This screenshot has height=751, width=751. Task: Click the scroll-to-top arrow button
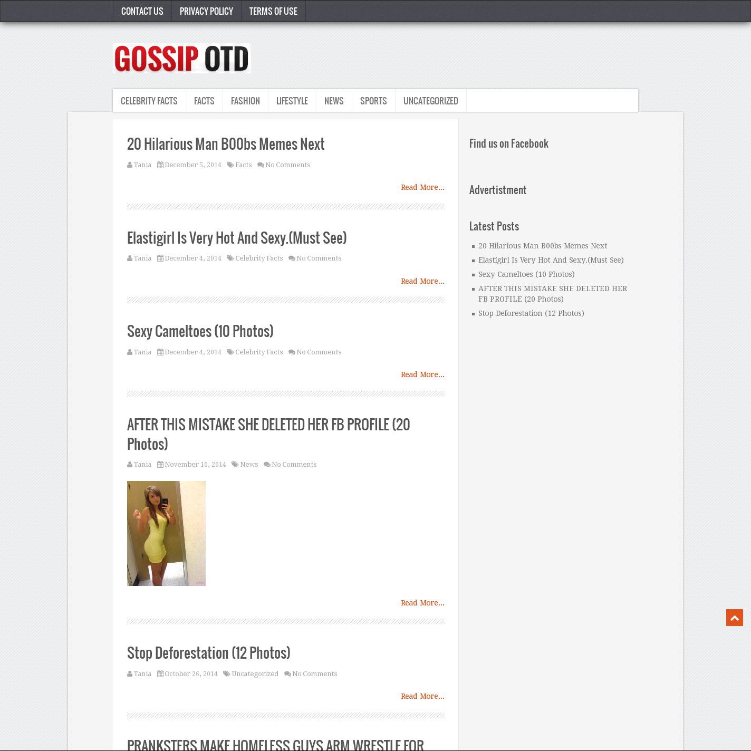pos(734,618)
